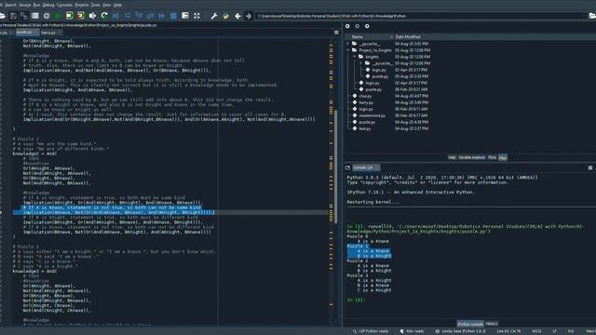Switch to the Plots tab
The image size is (596, 335).
[492, 157]
